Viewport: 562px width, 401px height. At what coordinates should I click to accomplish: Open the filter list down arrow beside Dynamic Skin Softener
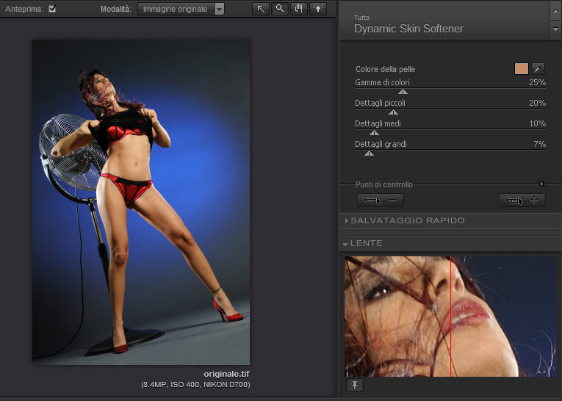555,29
